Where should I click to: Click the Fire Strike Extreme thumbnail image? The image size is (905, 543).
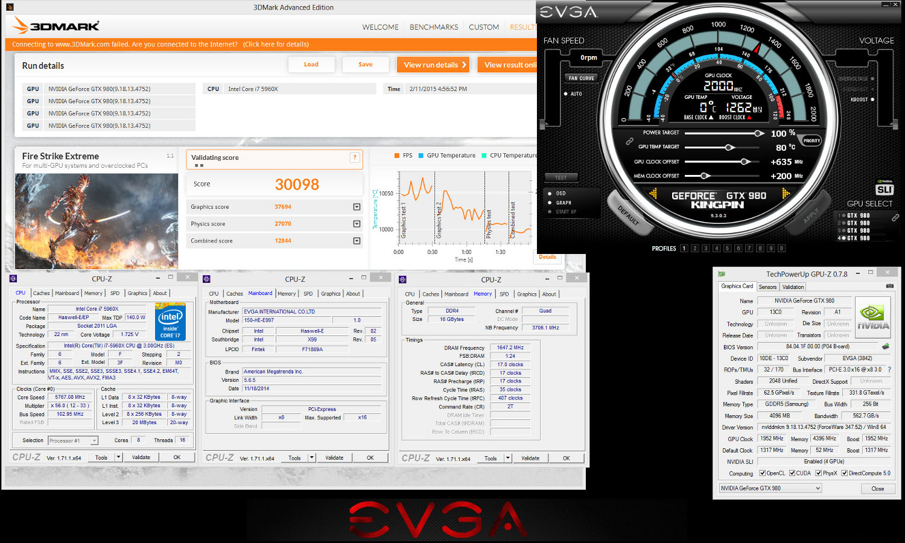point(97,221)
